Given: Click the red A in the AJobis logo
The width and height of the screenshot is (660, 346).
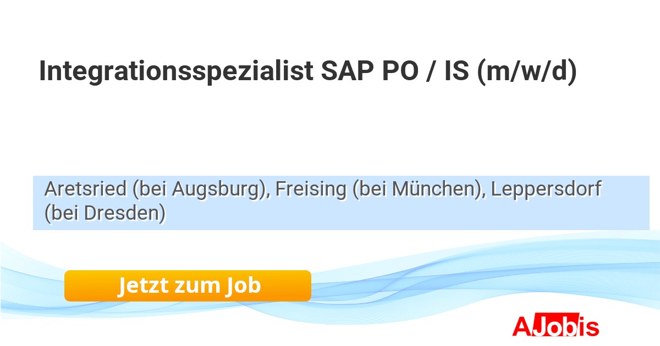Looking at the screenshot, I should tap(521, 326).
